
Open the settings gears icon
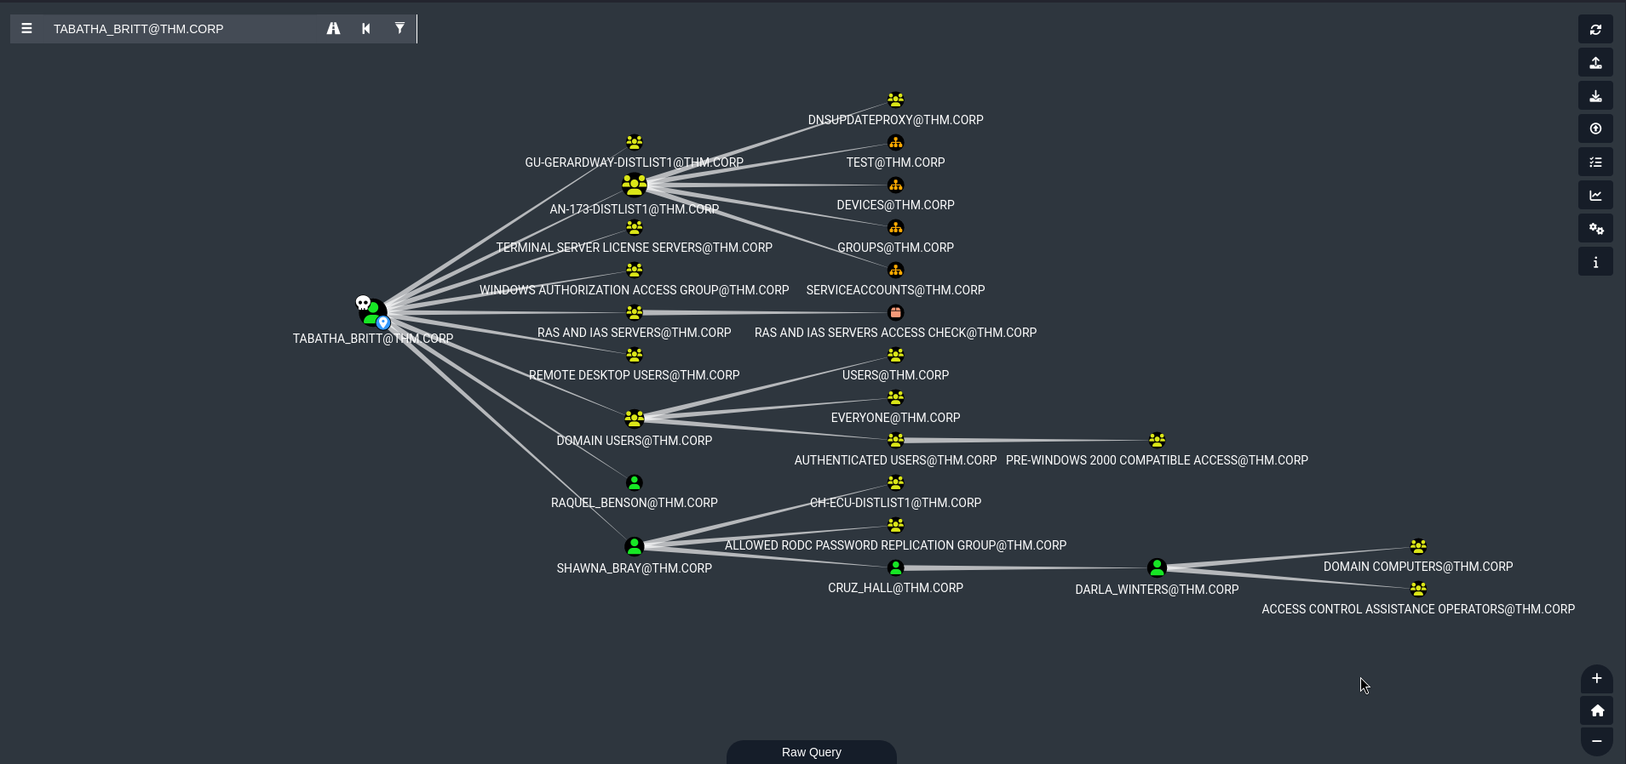1595,229
